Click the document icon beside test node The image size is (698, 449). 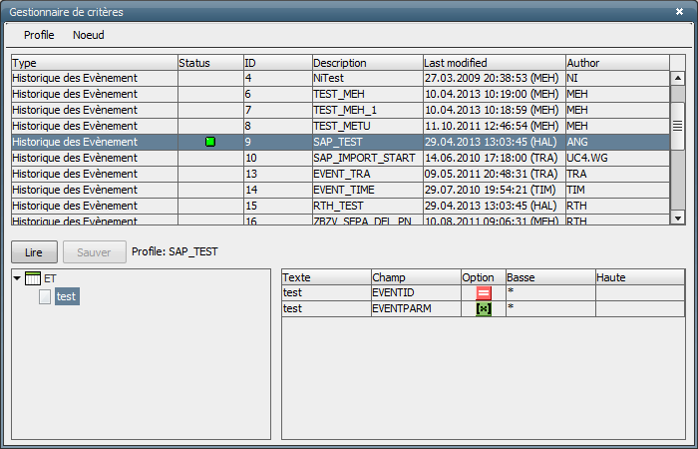pos(45,296)
